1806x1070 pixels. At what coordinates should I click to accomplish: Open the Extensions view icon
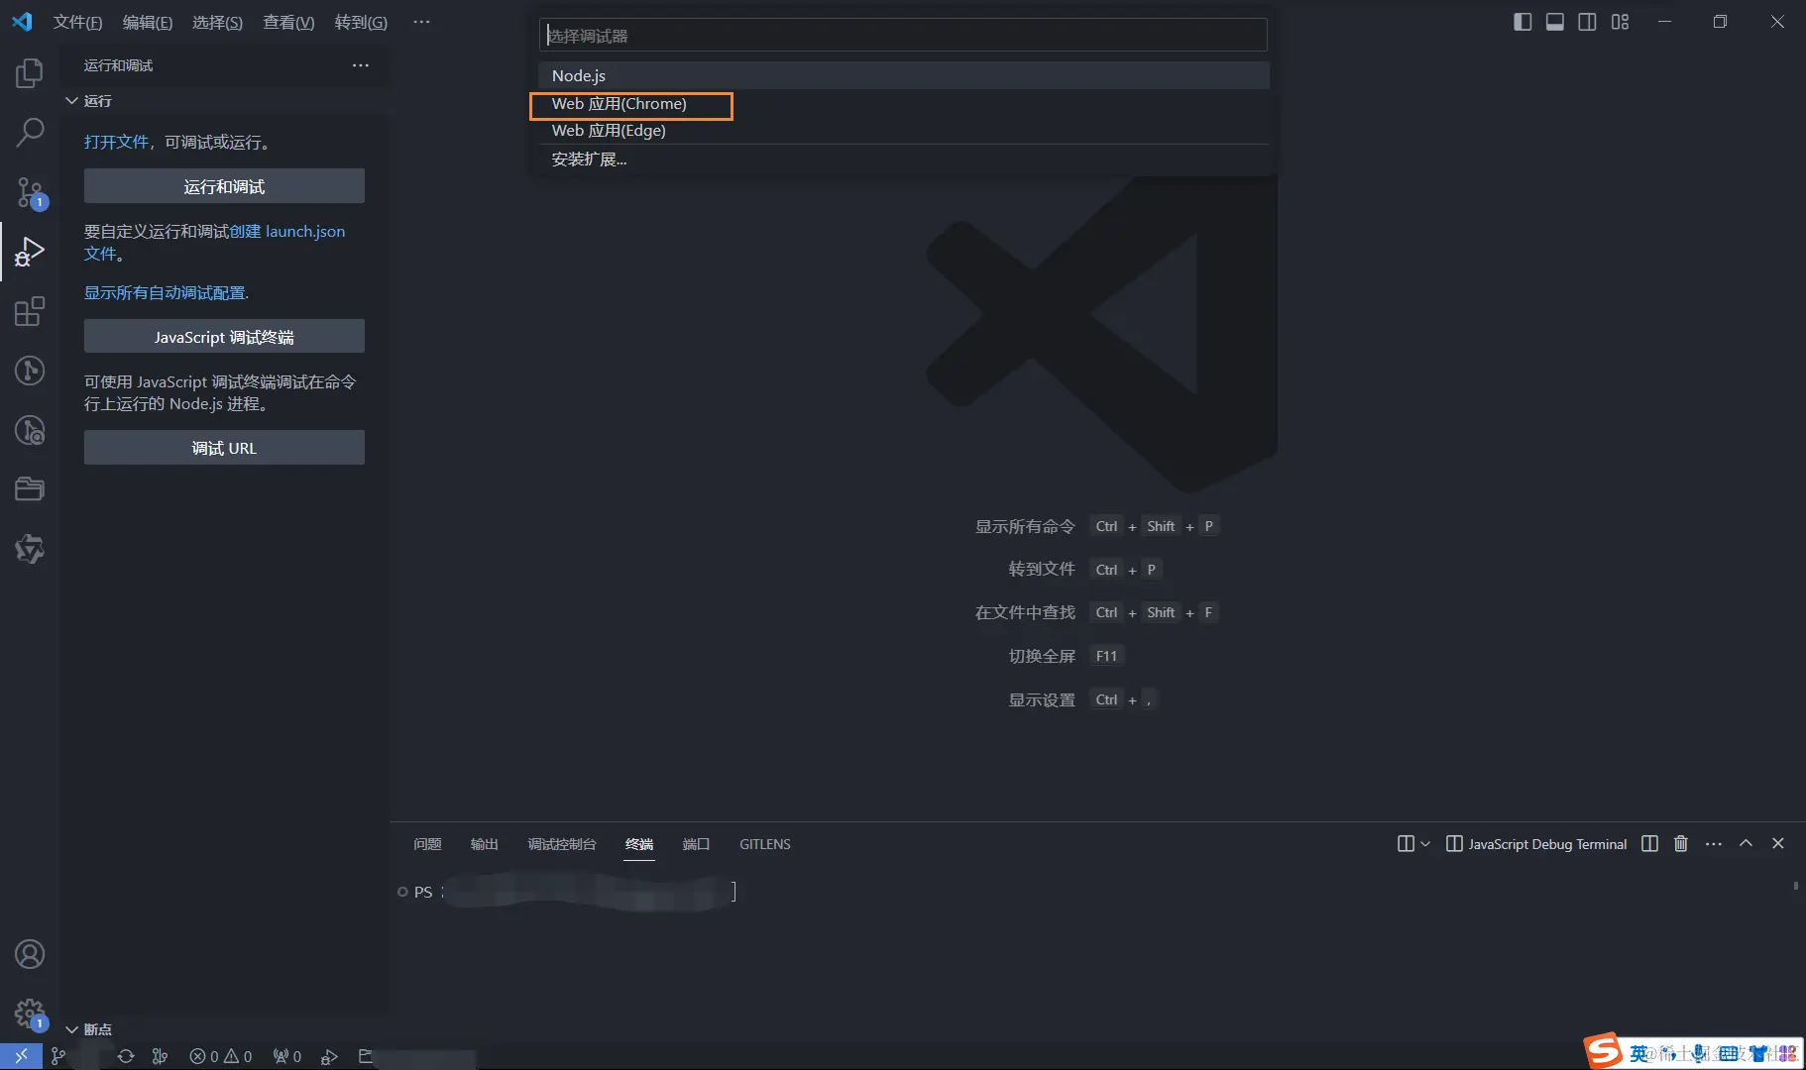coord(30,311)
